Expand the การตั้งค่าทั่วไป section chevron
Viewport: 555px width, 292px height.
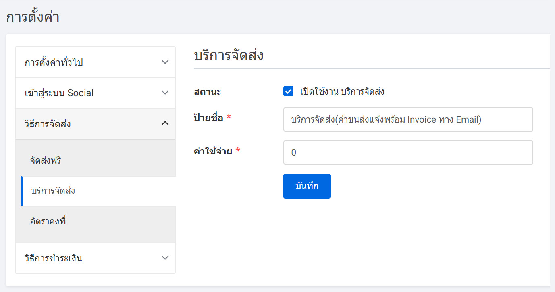click(x=165, y=62)
